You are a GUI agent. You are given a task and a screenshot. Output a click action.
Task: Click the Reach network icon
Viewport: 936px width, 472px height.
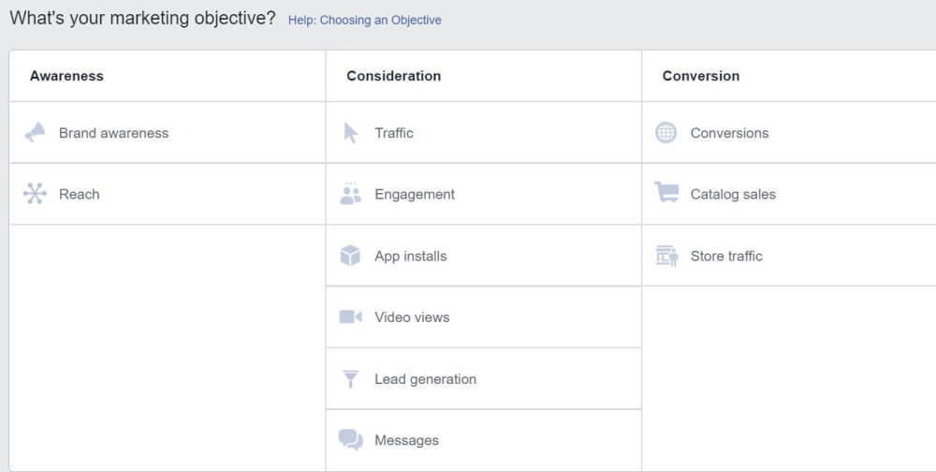click(x=35, y=194)
